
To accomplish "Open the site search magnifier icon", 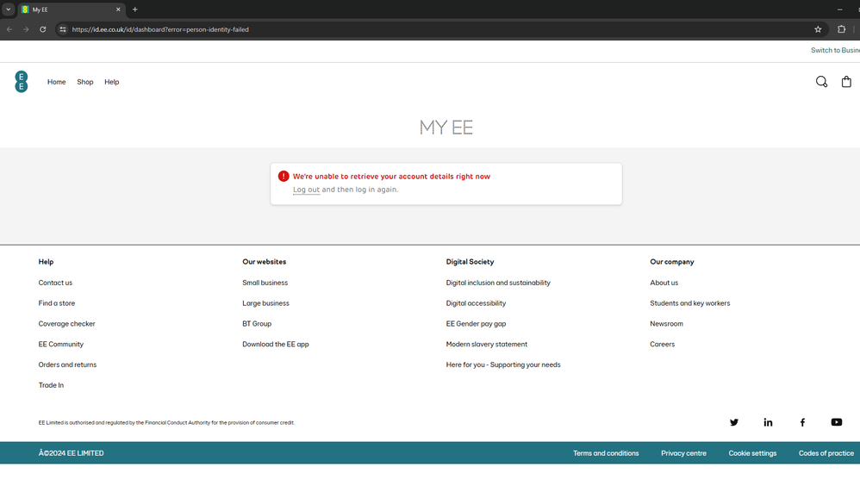I will pyautogui.click(x=821, y=82).
